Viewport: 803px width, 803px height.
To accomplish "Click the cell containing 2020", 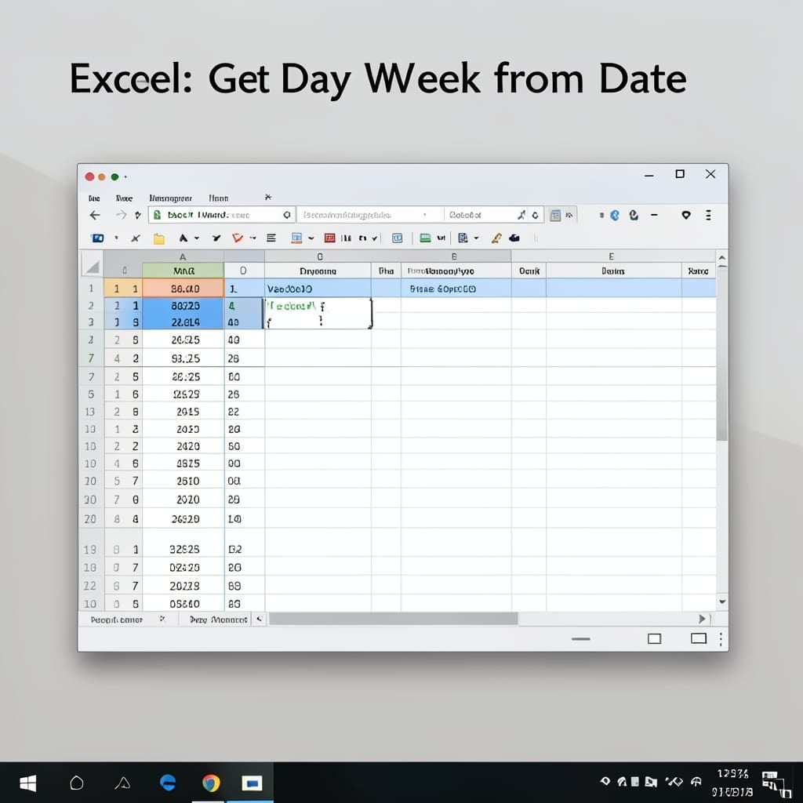I will pyautogui.click(x=183, y=500).
